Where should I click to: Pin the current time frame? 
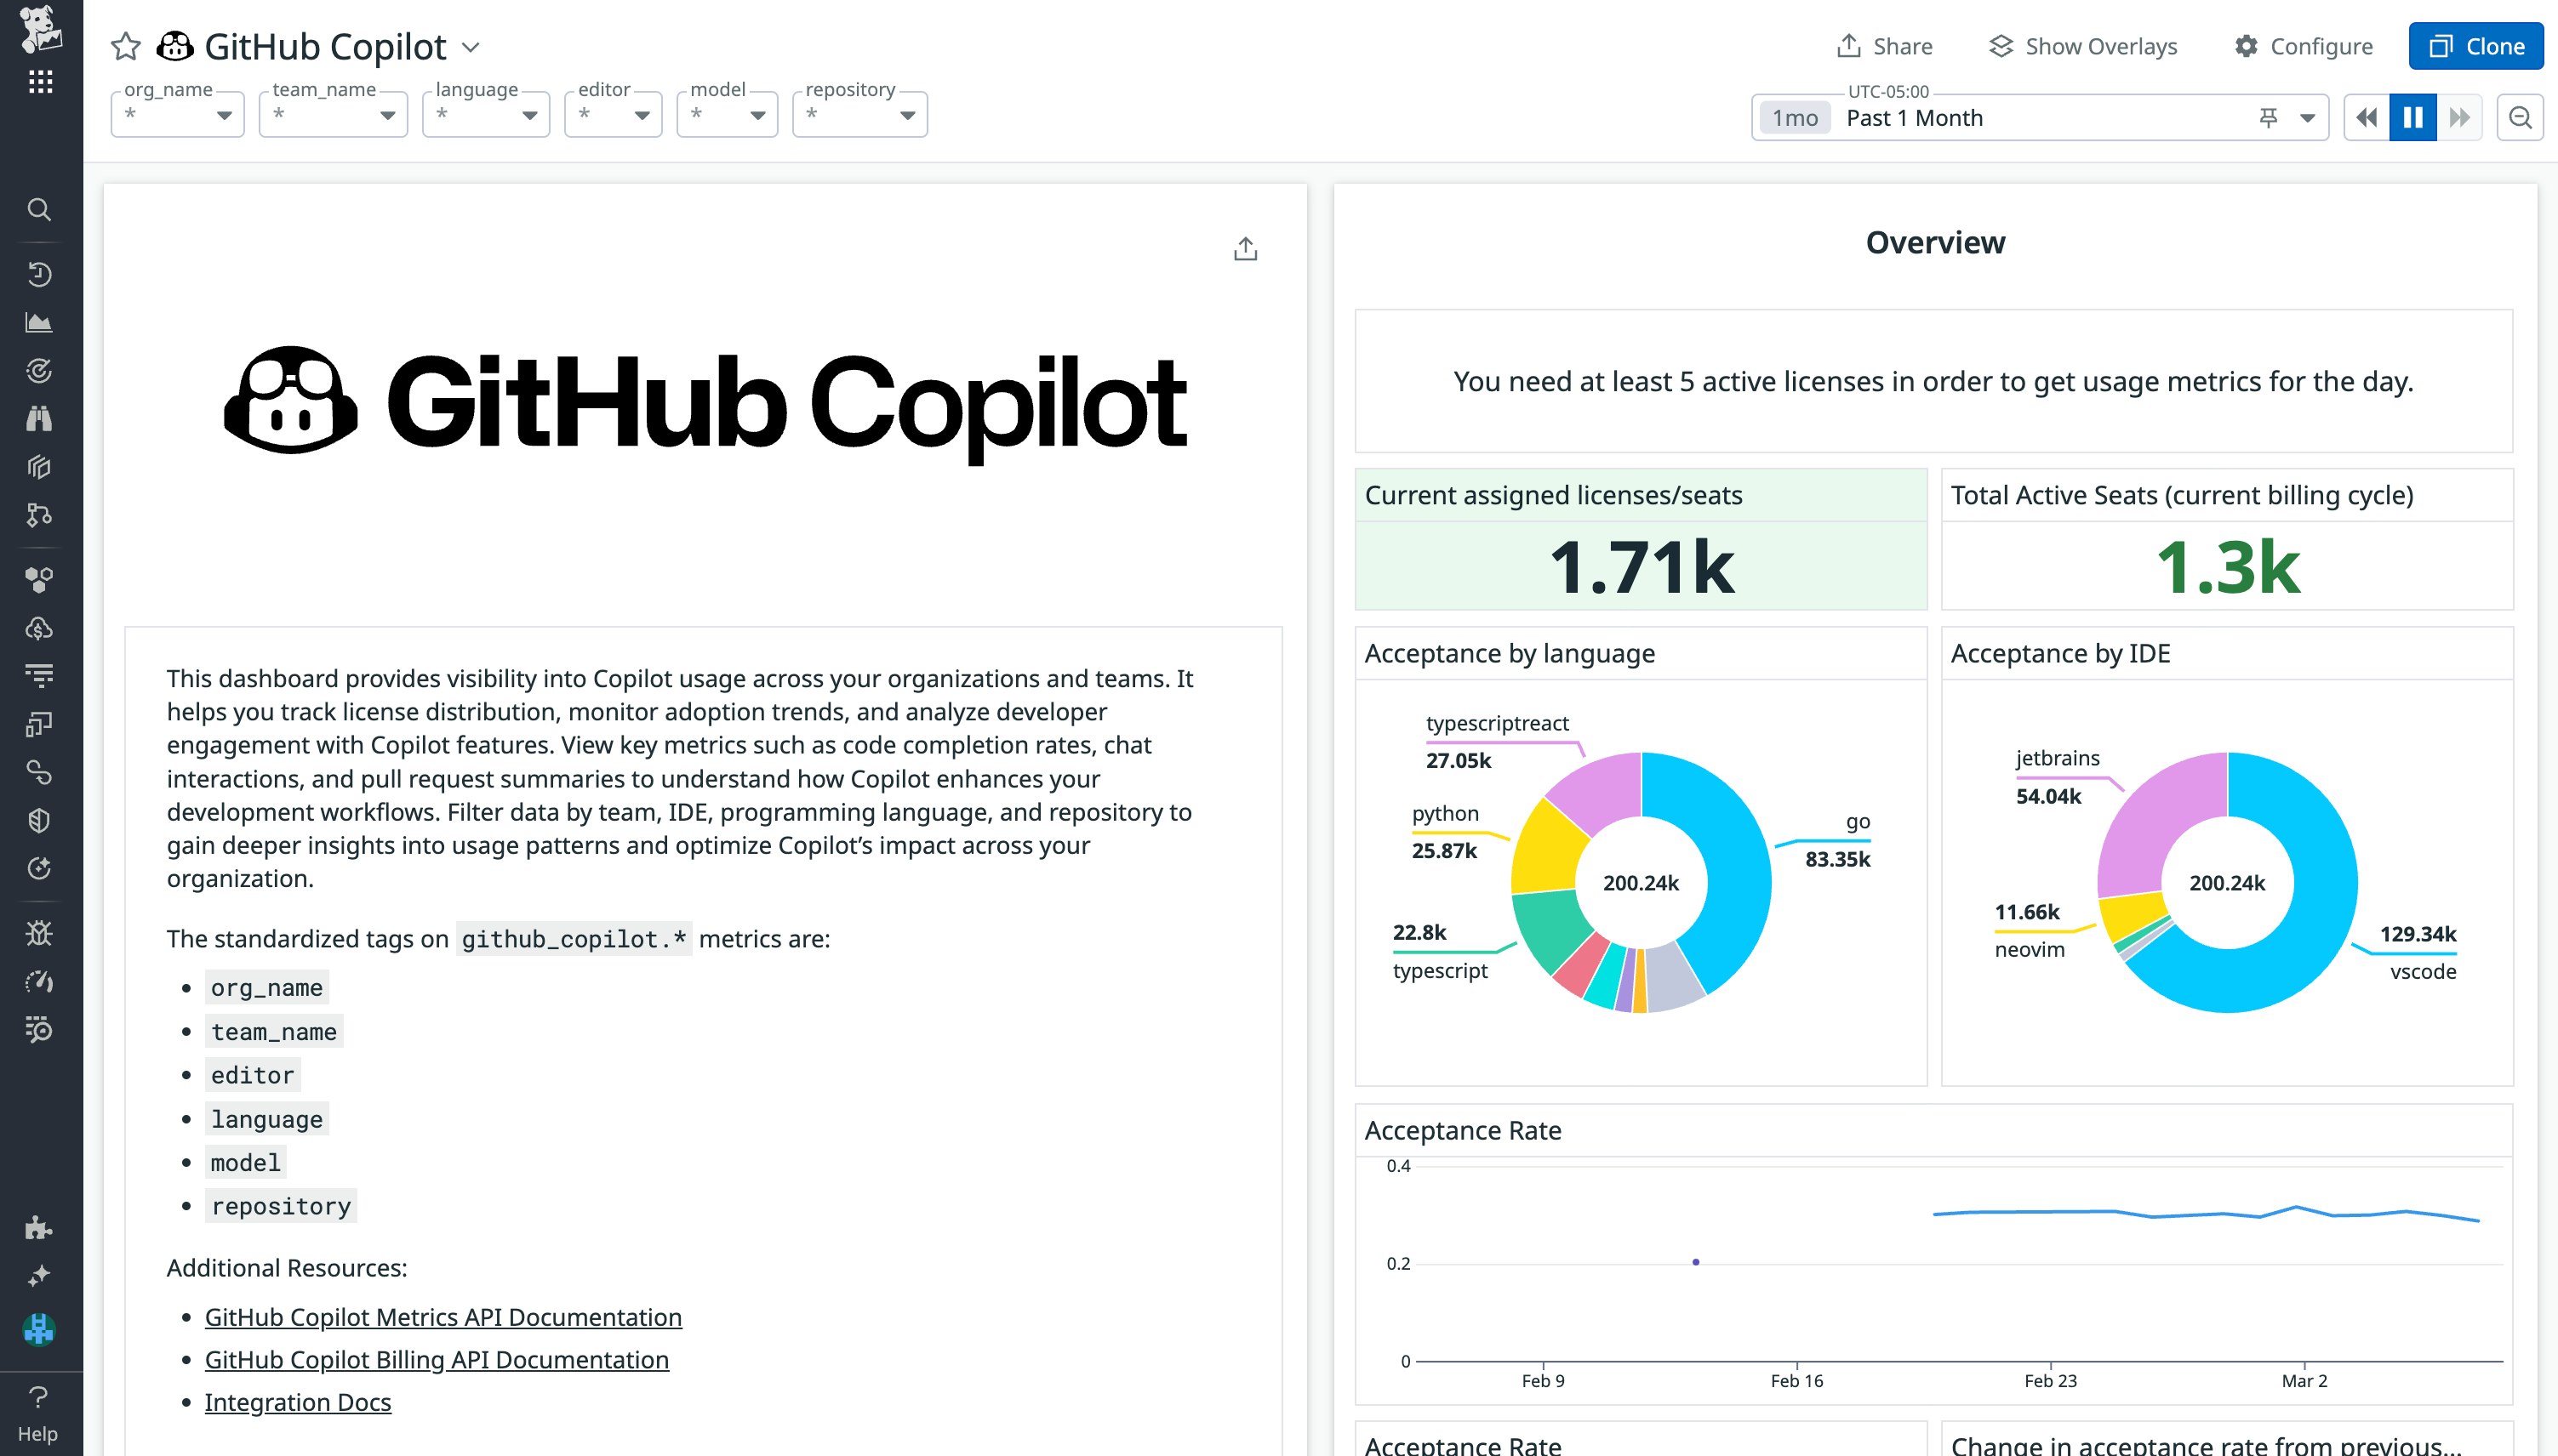point(2268,117)
